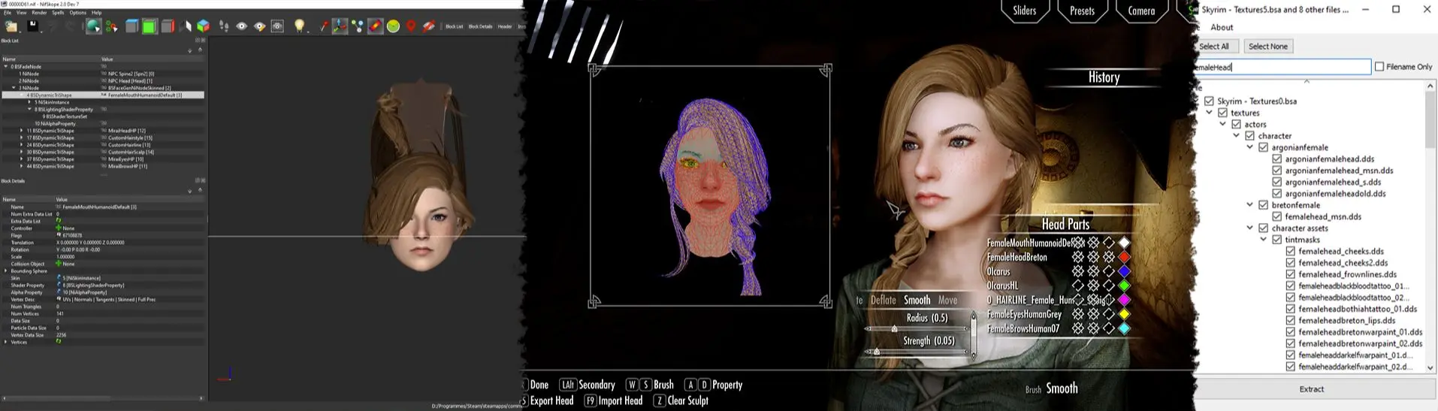Click the vertex select tool icon
This screenshot has width=1438, height=411.
coord(111,26)
